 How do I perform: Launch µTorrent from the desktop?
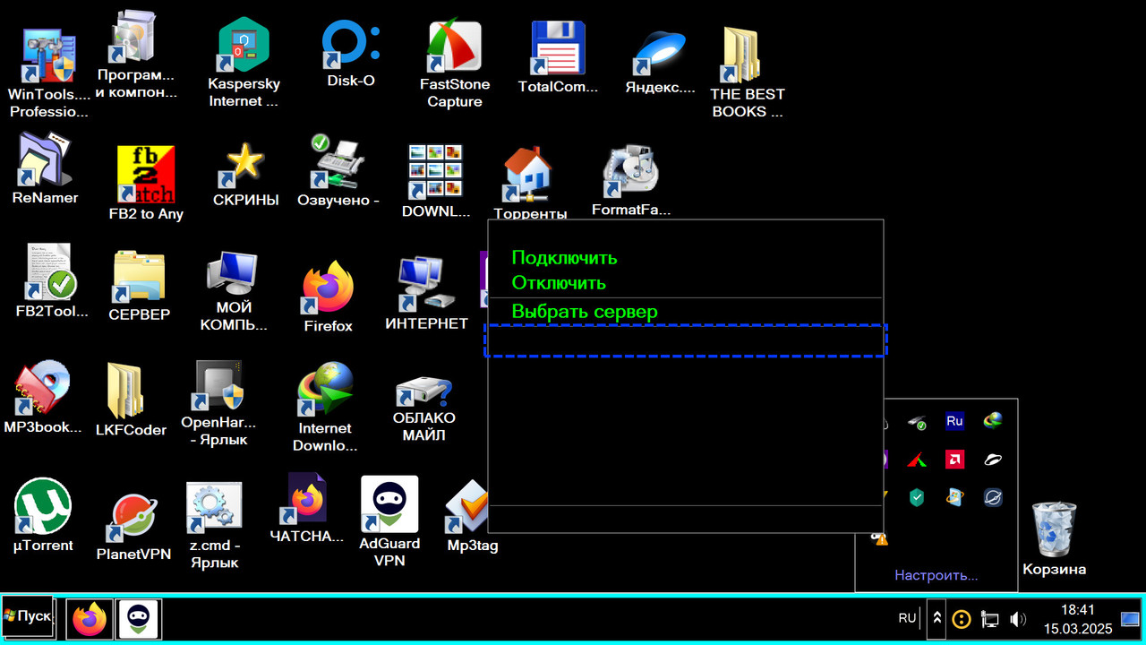[x=43, y=515]
